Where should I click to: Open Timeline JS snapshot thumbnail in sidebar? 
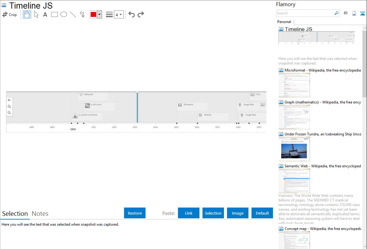pos(317,38)
